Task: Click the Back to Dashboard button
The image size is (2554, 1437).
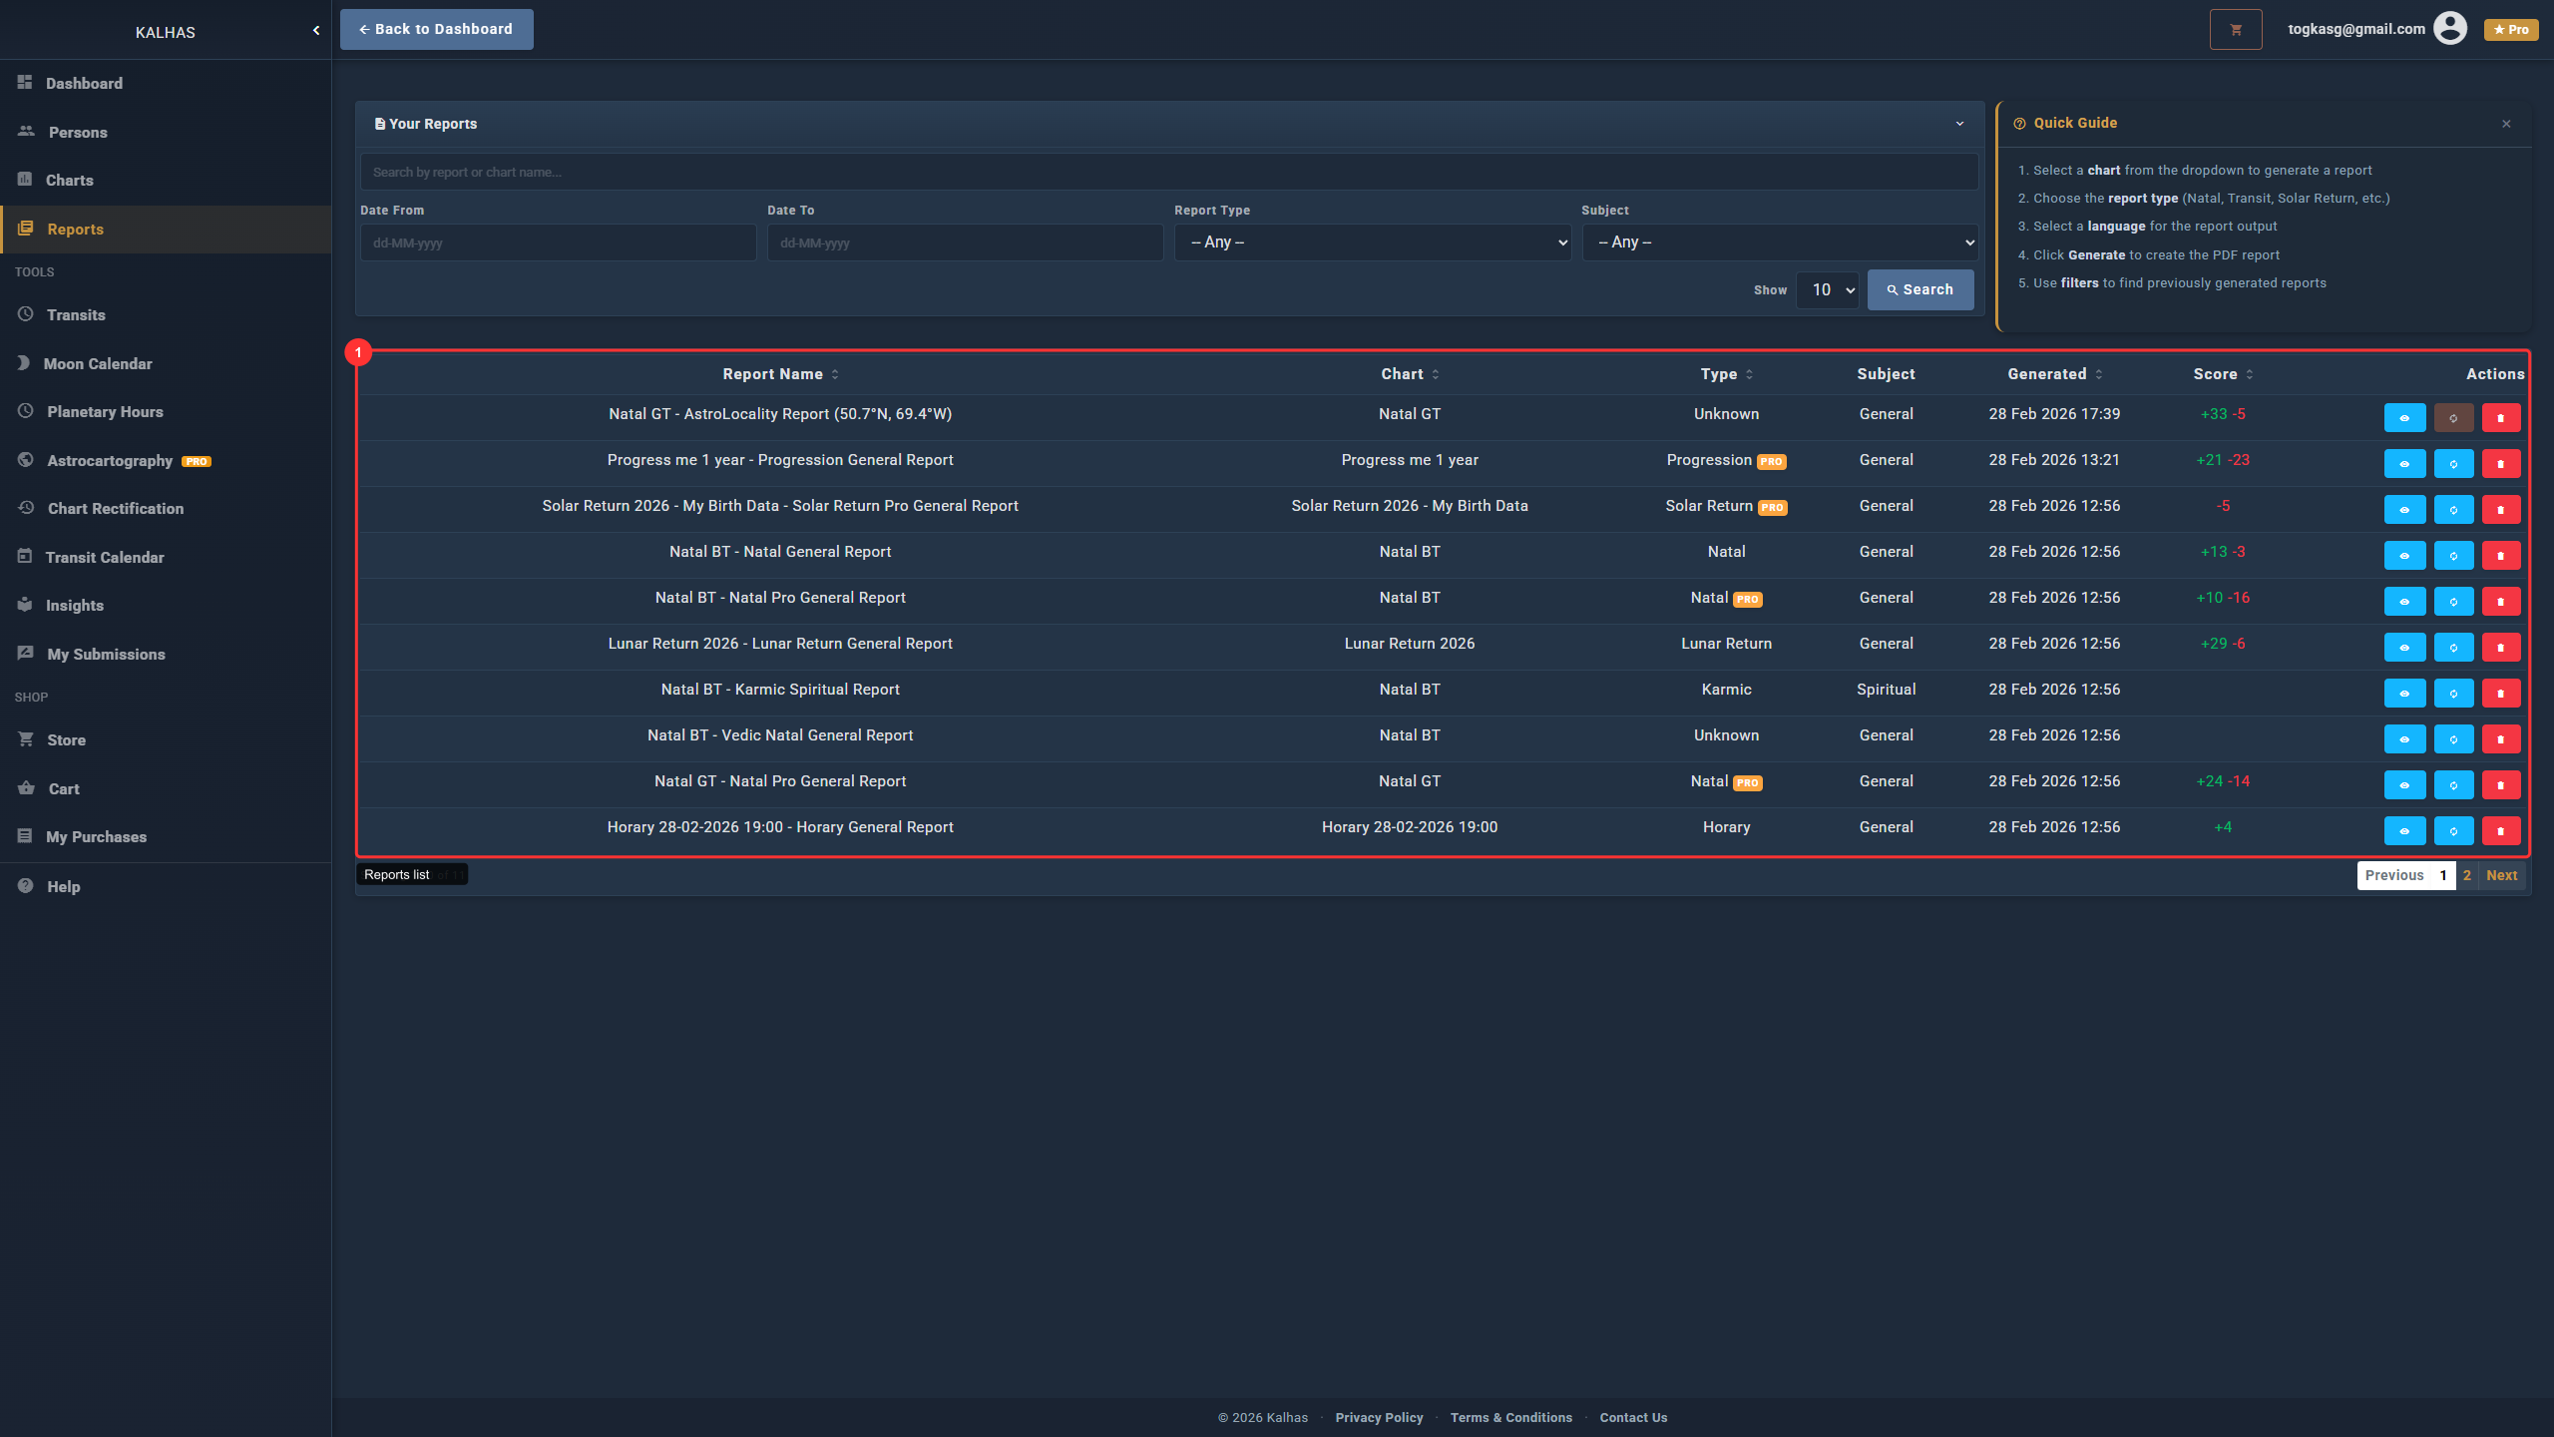Action: pos(436,29)
